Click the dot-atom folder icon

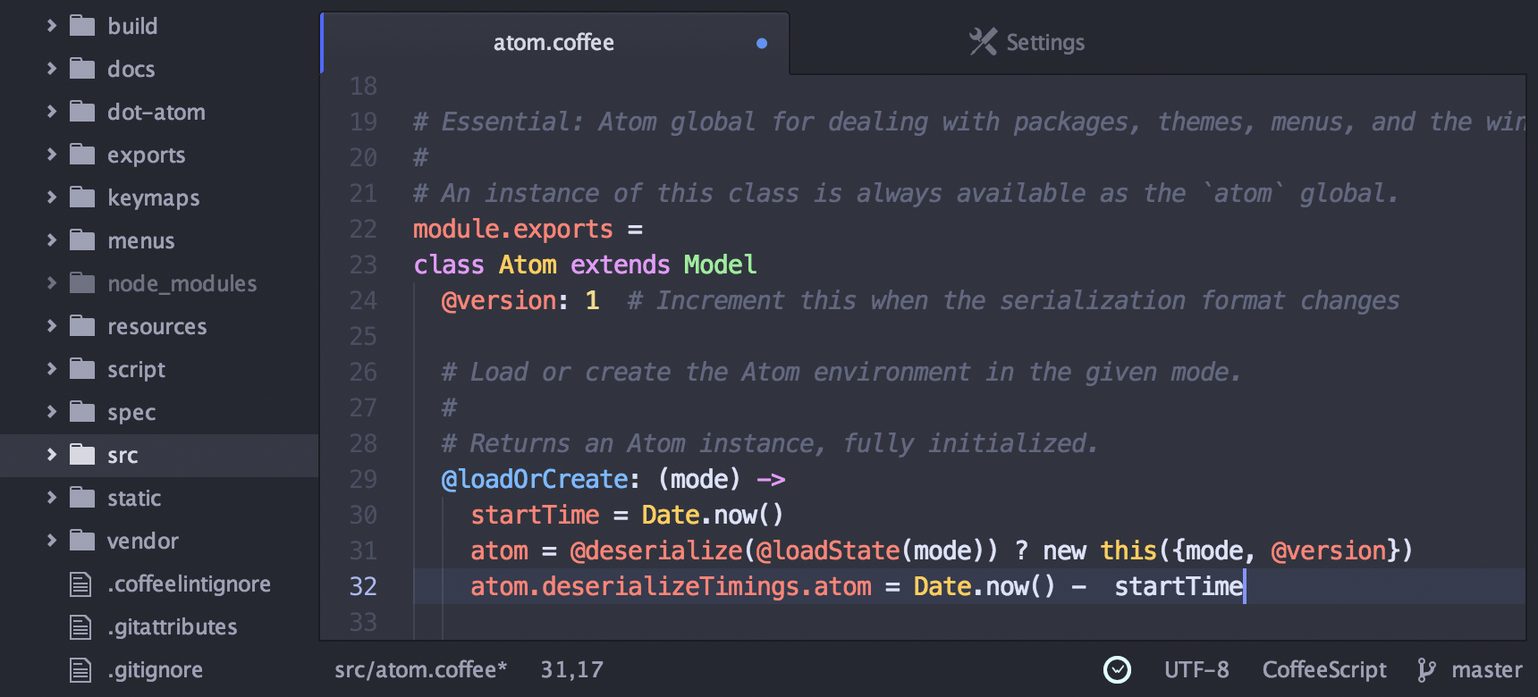click(x=82, y=111)
